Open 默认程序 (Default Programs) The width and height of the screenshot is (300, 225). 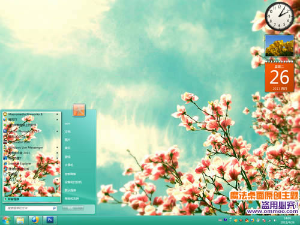70,190
